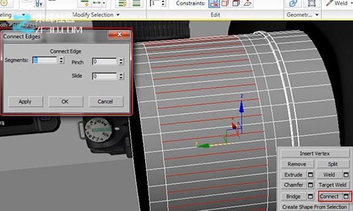
Task: Expand the Modeling tab dropdown arrow
Action: click(23, 15)
